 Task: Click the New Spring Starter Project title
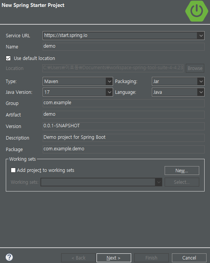coord(33,5)
